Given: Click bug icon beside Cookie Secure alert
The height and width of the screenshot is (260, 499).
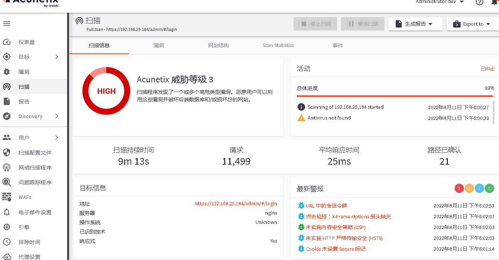Looking at the screenshot, I should pos(301,249).
